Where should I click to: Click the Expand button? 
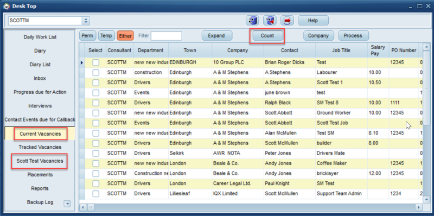(x=216, y=36)
